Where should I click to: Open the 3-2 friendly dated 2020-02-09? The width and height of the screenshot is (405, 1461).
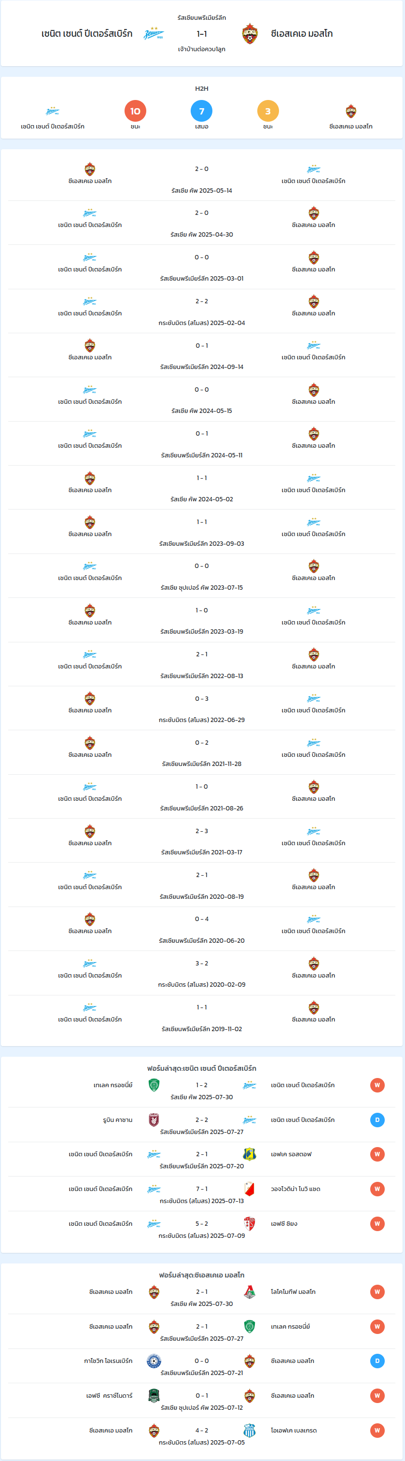point(201,973)
